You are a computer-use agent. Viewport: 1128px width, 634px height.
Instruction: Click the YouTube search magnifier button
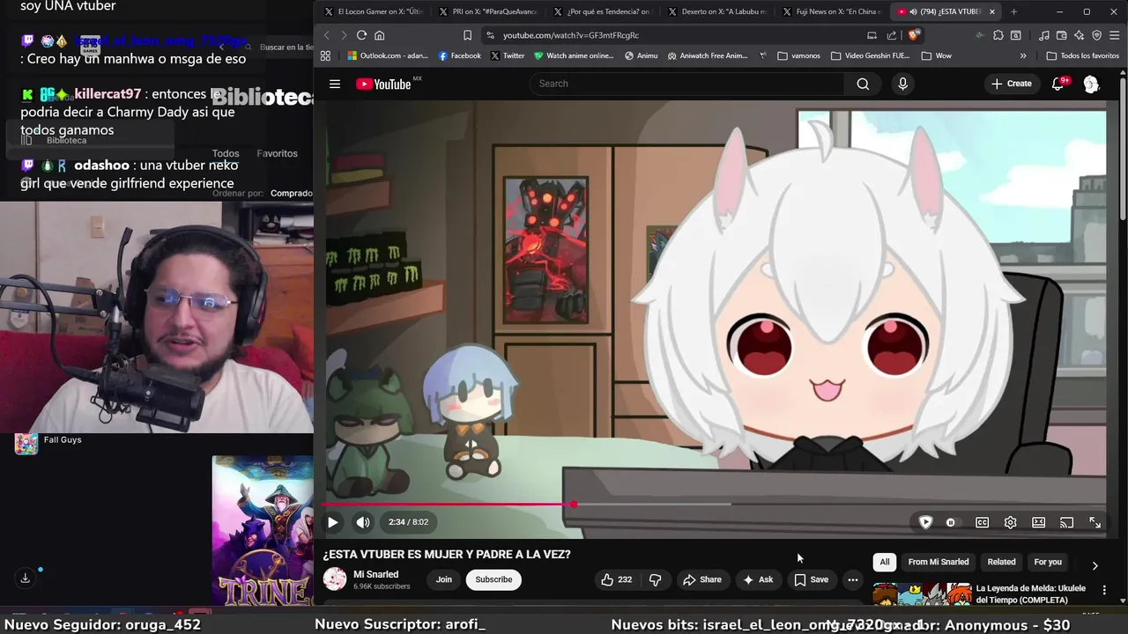pos(863,84)
